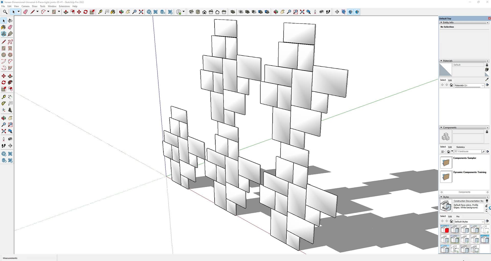
Task: Select the Paint Bucket tool in left toolbar
Action: coord(4,27)
